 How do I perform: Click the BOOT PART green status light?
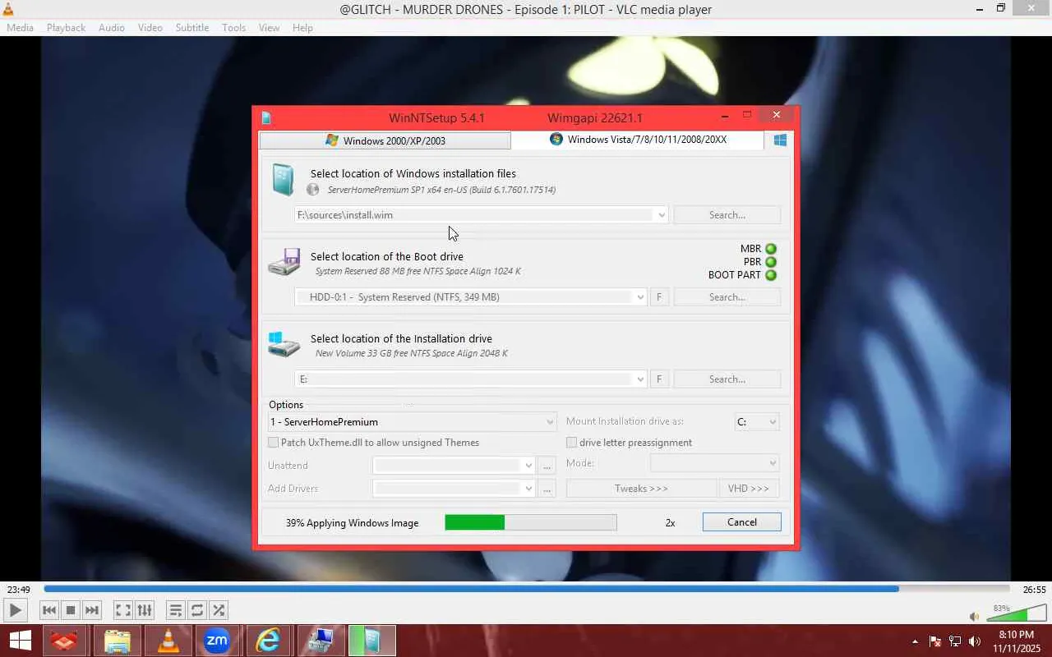(771, 275)
